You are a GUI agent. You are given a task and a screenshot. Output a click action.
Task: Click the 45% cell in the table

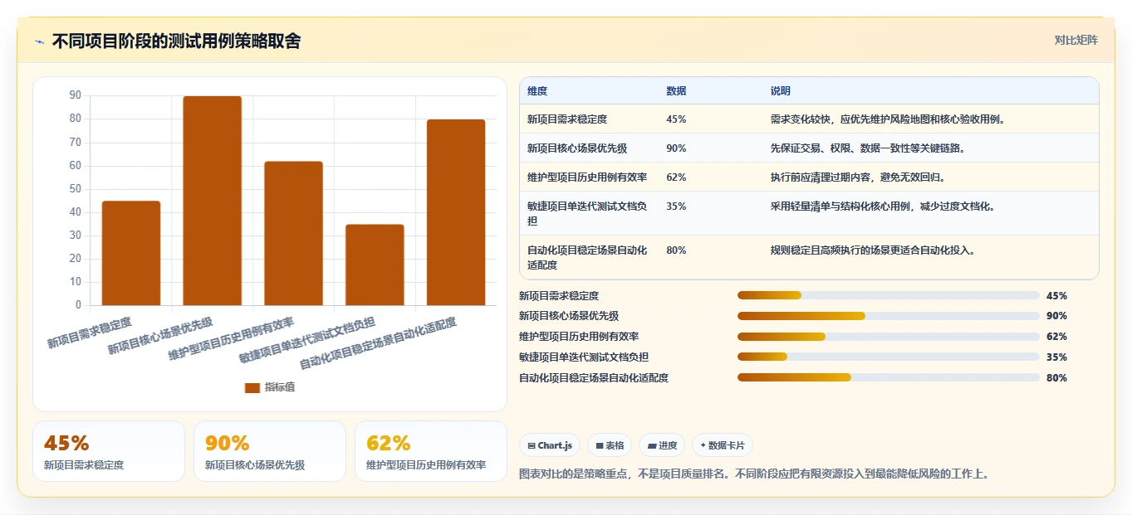(x=676, y=119)
